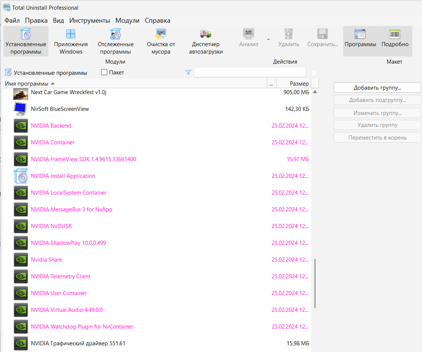This screenshot has height=352, width=422.
Task: Click the 142,30 КБ size value
Action: (x=297, y=109)
